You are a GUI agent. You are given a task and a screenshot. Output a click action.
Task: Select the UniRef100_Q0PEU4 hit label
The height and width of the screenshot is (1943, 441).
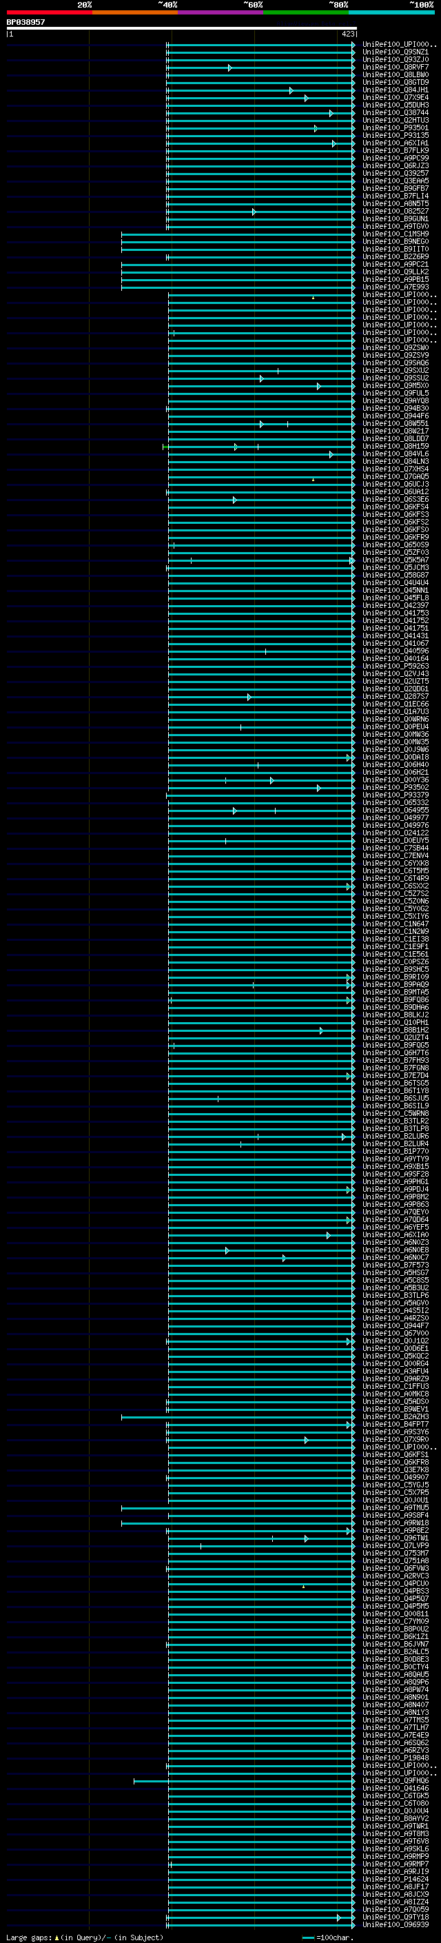point(396,727)
